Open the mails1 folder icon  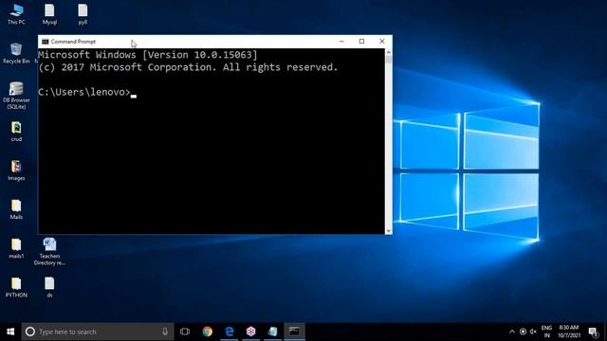16,248
